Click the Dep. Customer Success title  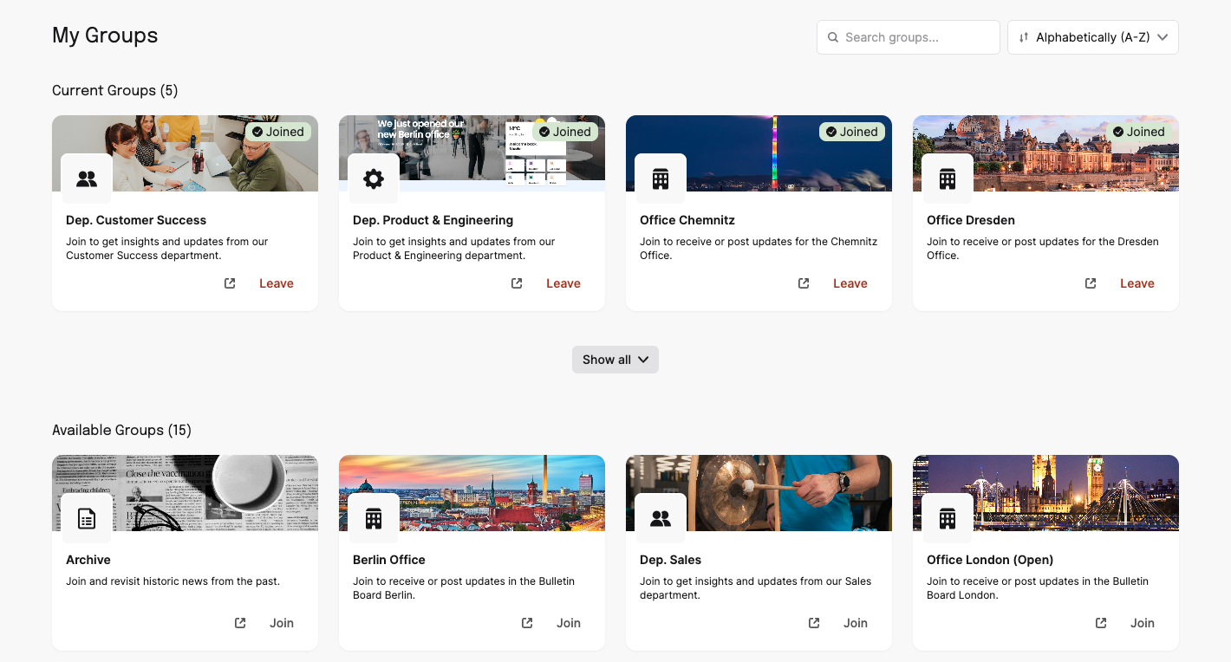coord(136,220)
